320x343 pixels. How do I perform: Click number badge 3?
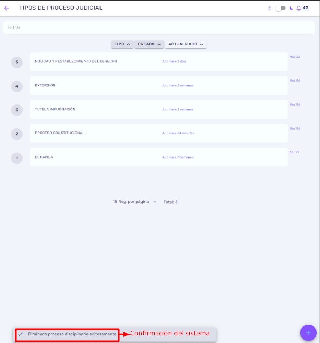[17, 110]
